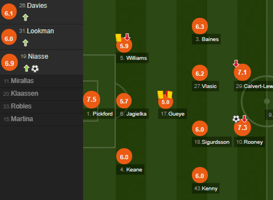Select Pickford's 7.5 rating badge
The height and width of the screenshot is (200, 273).
click(x=91, y=99)
